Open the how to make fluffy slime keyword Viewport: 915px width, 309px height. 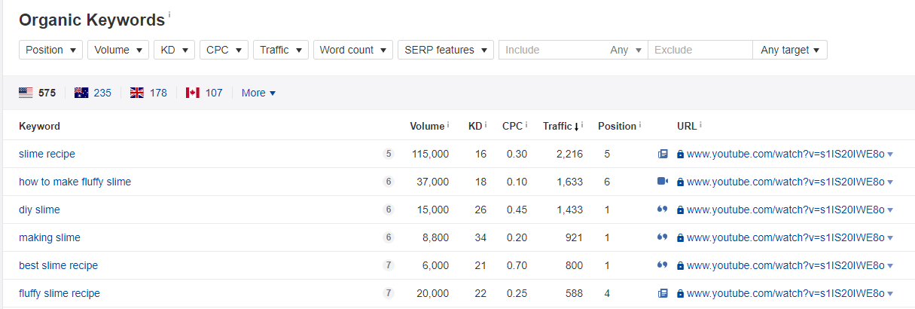75,182
